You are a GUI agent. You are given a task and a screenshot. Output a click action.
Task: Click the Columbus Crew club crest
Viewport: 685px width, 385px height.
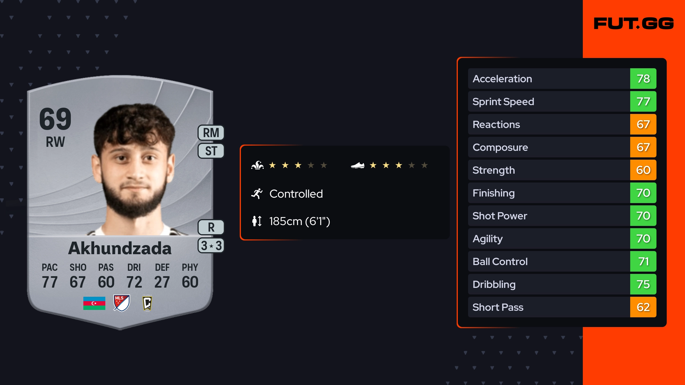click(x=147, y=303)
